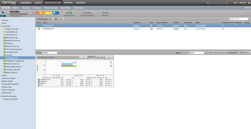This screenshot has width=251, height=129.
Task: Click the warning icon beside Adaptor Units
Action: (4, 29)
